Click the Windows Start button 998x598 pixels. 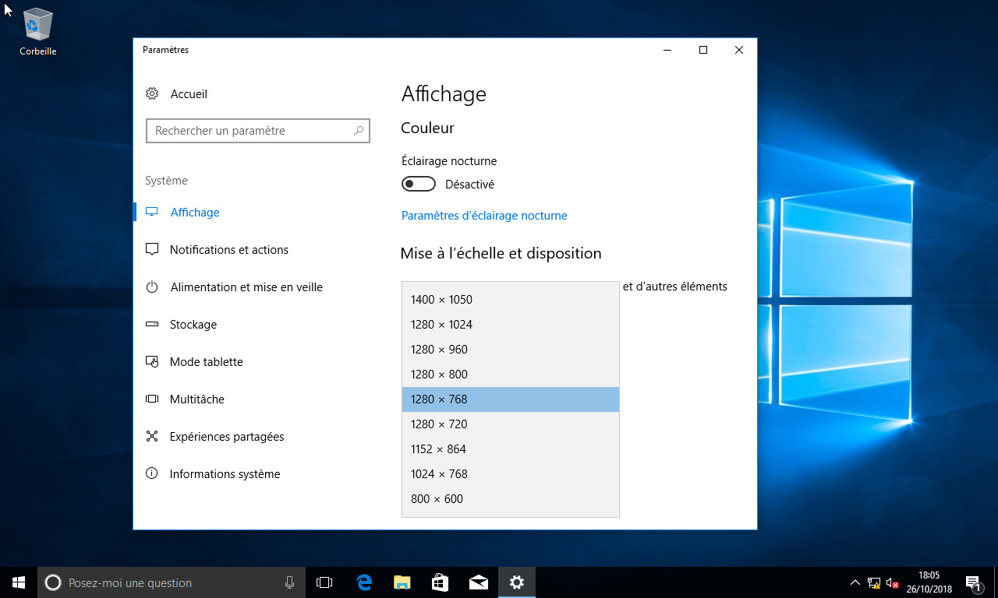(x=19, y=582)
